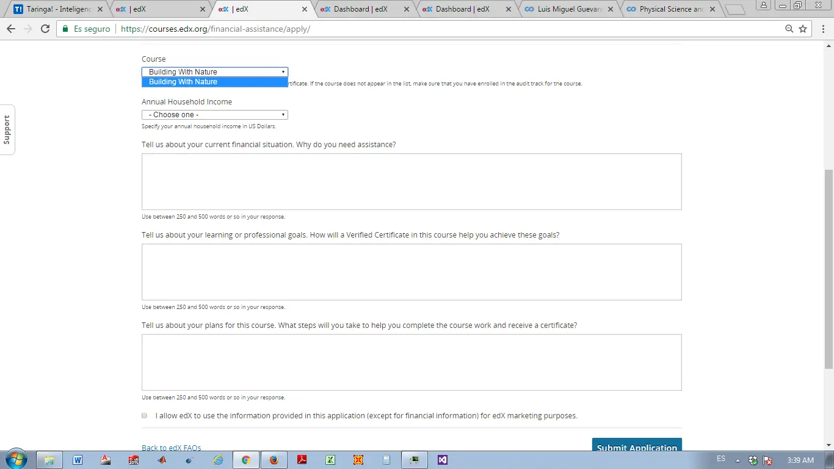Open the Calculator from the taskbar
This screenshot has height=469, width=834.
tap(386, 460)
